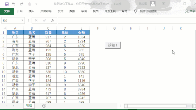Click the horizontal scrollbar thumb
196x110 pixels.
(157, 106)
